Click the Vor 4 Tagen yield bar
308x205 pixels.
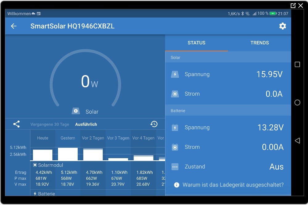tap(143, 158)
